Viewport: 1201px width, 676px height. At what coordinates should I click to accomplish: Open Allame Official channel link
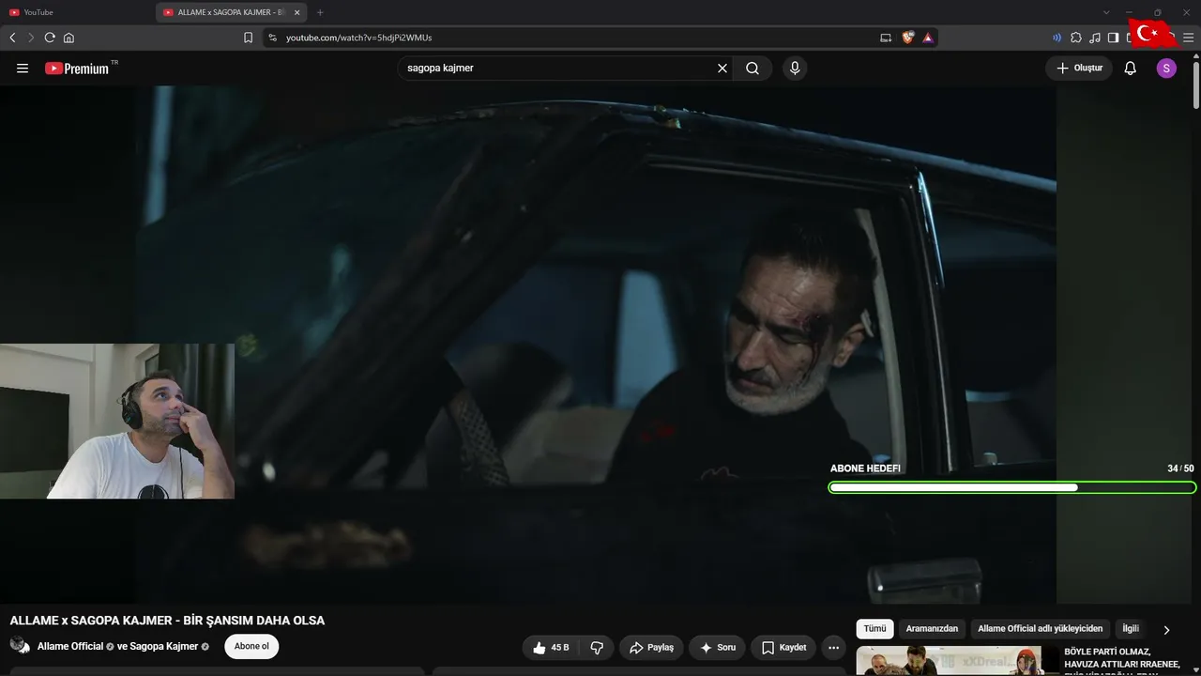(x=70, y=647)
